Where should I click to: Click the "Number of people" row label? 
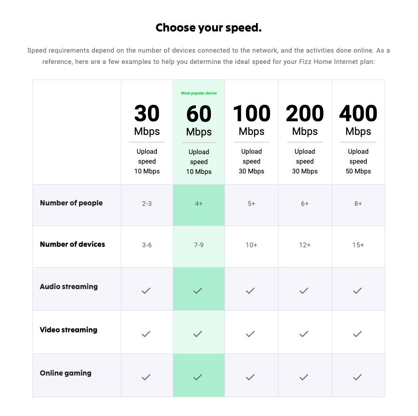click(x=71, y=203)
